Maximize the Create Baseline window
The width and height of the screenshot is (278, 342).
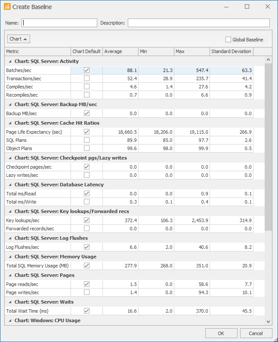point(247,7)
